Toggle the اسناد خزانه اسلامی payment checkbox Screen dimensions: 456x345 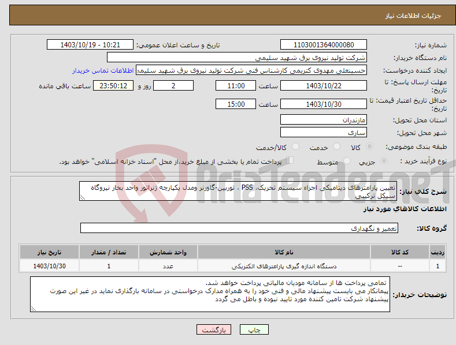(x=290, y=160)
